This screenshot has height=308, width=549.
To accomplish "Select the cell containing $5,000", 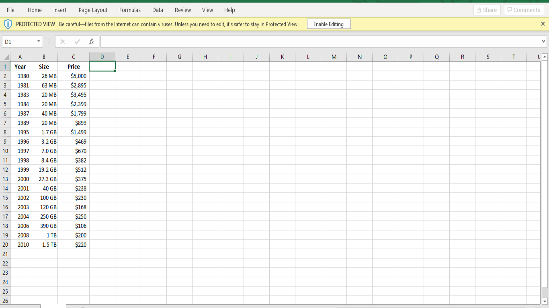I will 74,76.
